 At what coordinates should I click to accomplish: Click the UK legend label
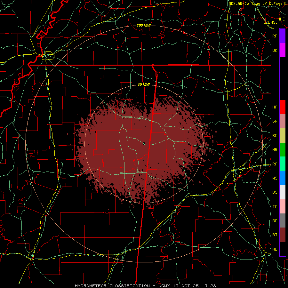(x=275, y=50)
